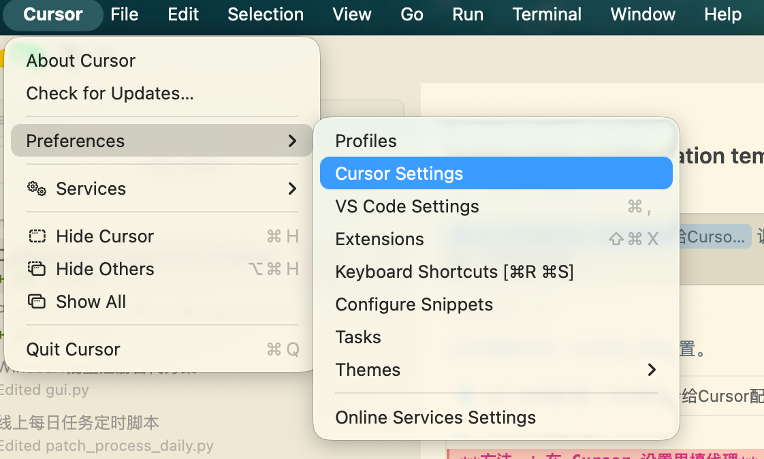The width and height of the screenshot is (764, 459).
Task: Expand the Preferences submenu arrow
Action: coord(292,141)
